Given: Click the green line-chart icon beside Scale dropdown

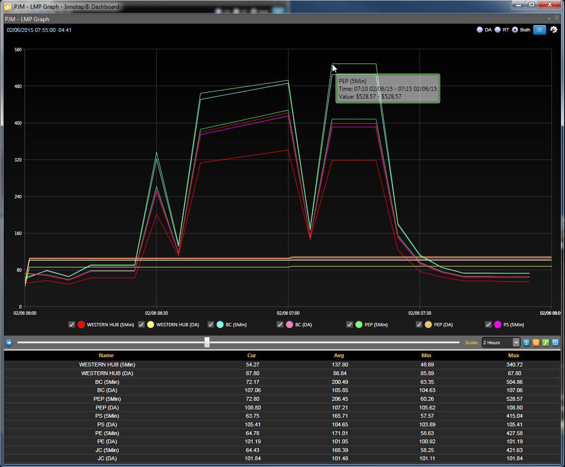Looking at the screenshot, I should tap(546, 342).
